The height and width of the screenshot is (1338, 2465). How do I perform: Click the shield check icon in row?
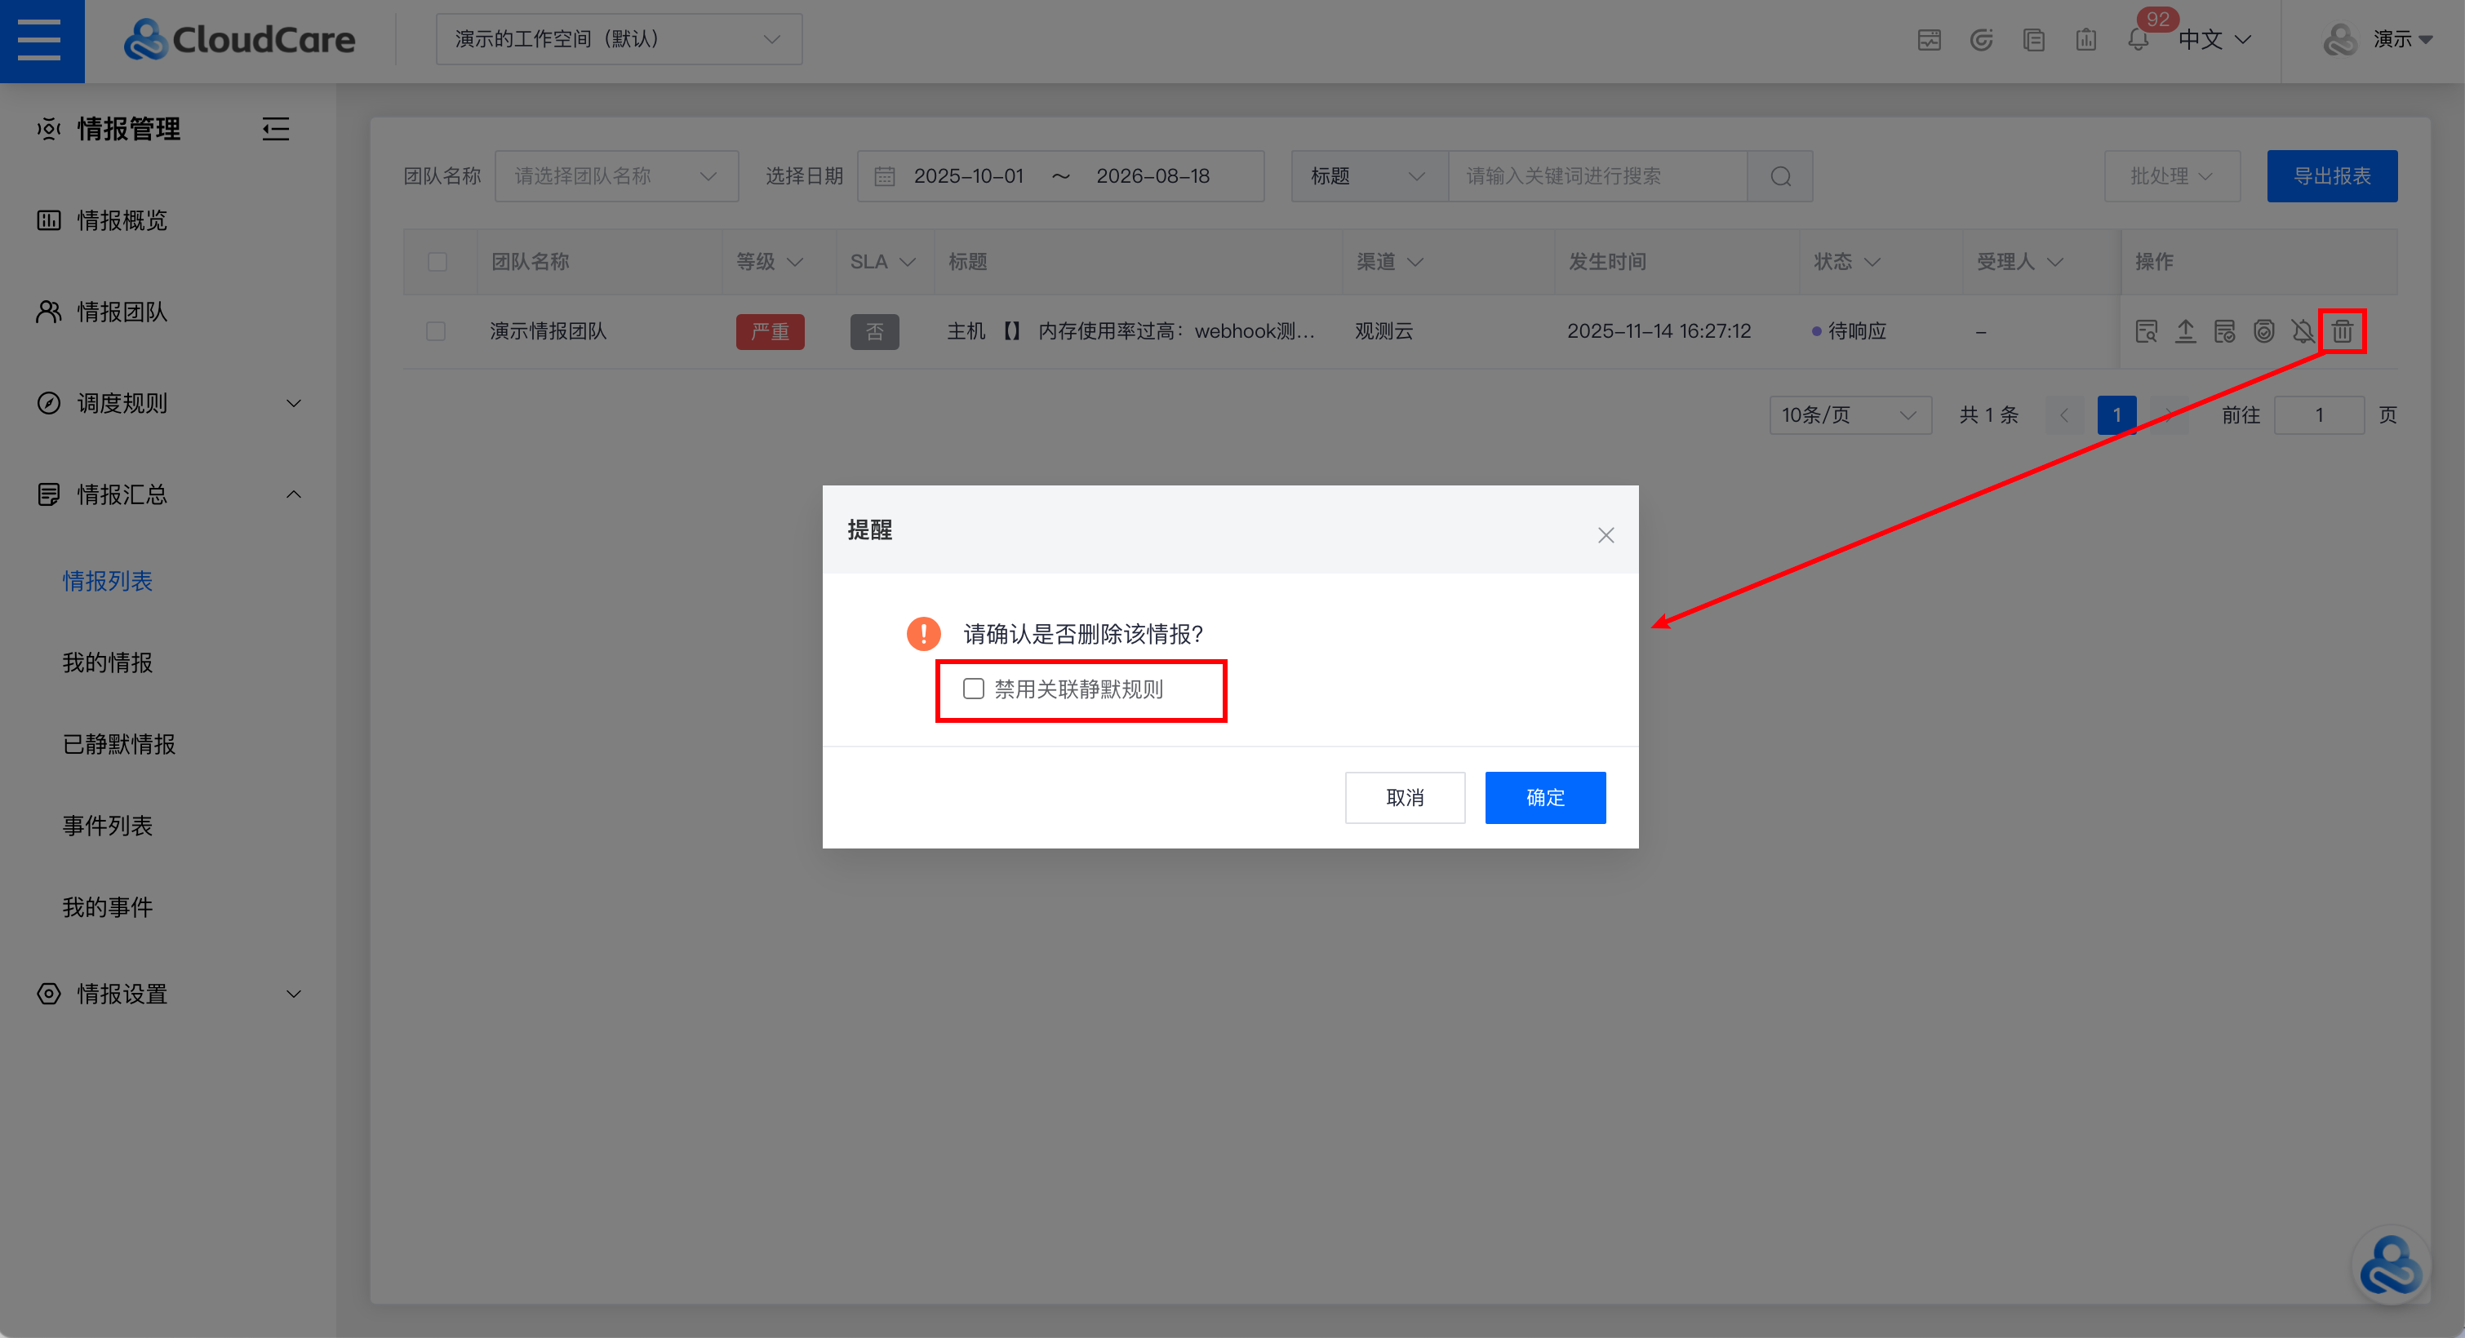pos(2264,332)
